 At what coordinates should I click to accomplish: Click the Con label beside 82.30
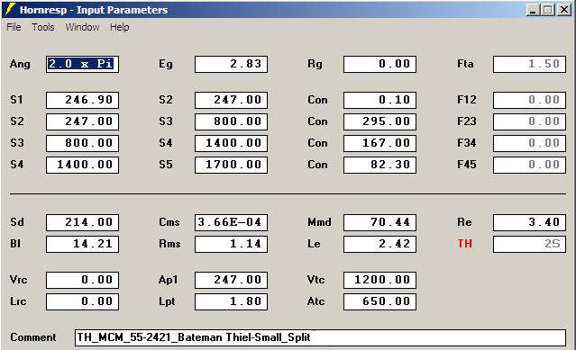click(317, 165)
